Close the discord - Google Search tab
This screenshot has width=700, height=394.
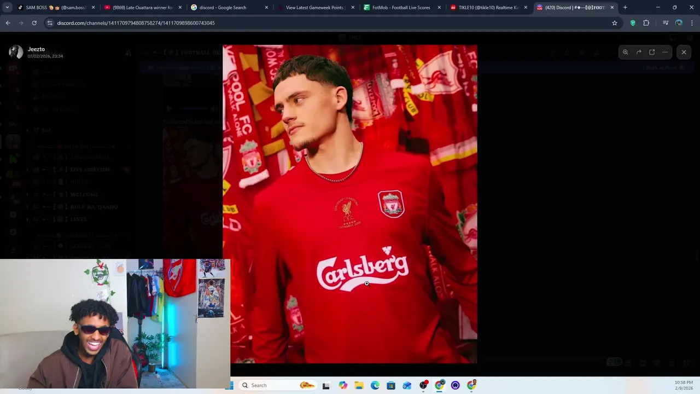[266, 8]
